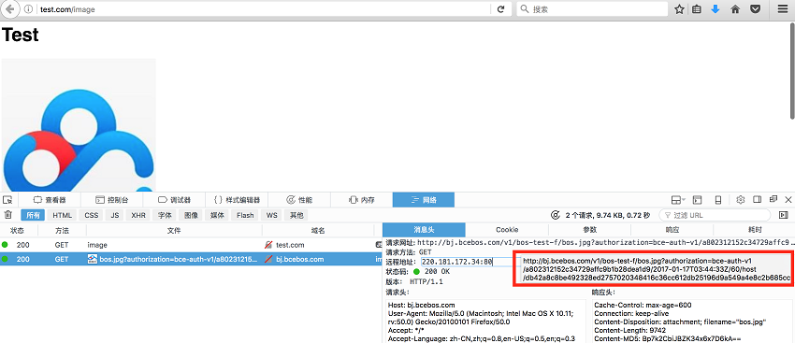The image size is (795, 343).
Task: Filter requests by Flash type
Action: click(245, 215)
